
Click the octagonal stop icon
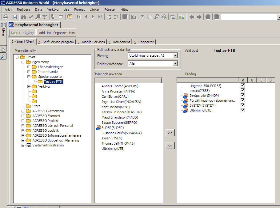pos(208,17)
